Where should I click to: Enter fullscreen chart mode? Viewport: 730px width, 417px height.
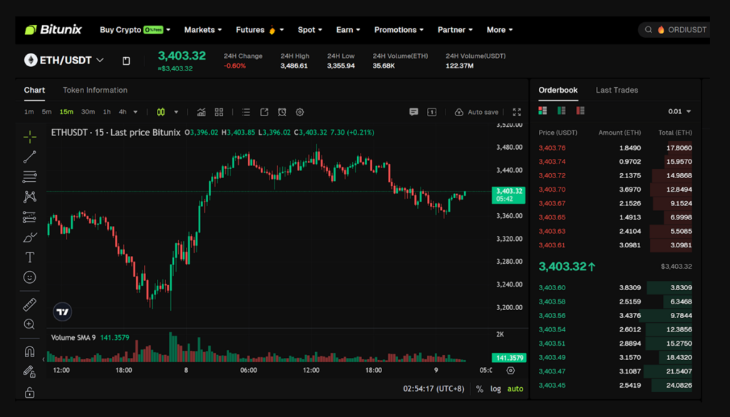517,112
